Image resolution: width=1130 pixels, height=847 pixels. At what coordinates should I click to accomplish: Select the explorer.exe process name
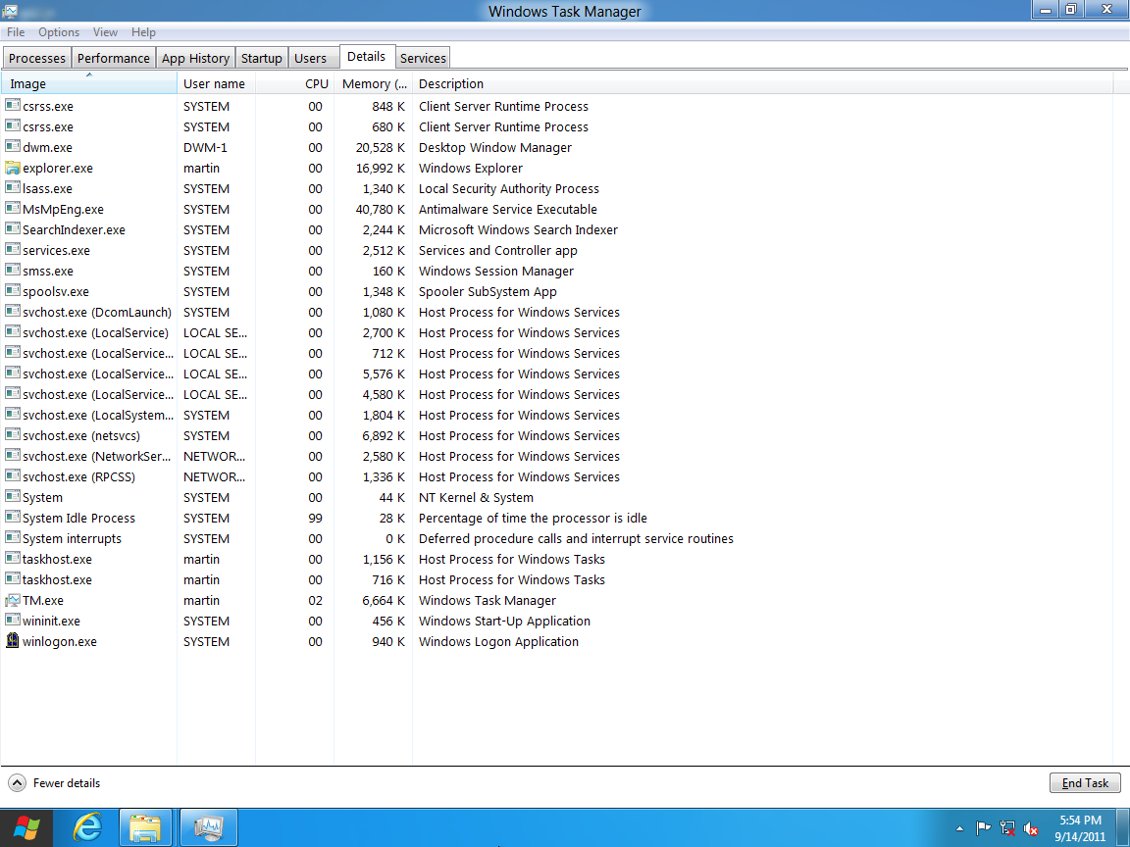pyautogui.click(x=58, y=169)
